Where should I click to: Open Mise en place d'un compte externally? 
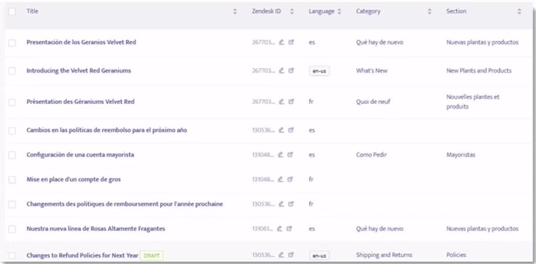pos(290,179)
